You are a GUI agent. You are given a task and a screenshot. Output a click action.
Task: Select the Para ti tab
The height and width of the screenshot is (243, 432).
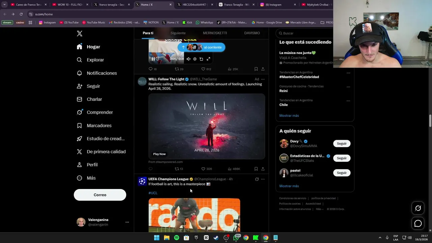(148, 33)
